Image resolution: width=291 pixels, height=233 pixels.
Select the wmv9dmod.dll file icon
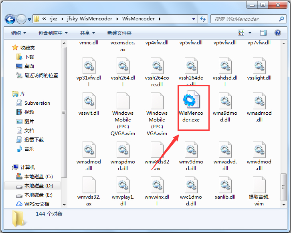click(x=191, y=149)
